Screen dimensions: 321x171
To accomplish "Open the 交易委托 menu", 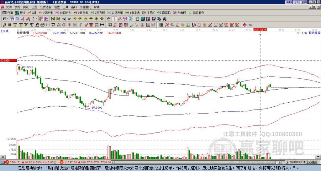I will pos(85,7).
